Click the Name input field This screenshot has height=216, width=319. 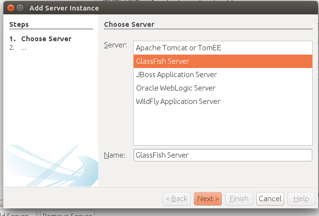223,155
